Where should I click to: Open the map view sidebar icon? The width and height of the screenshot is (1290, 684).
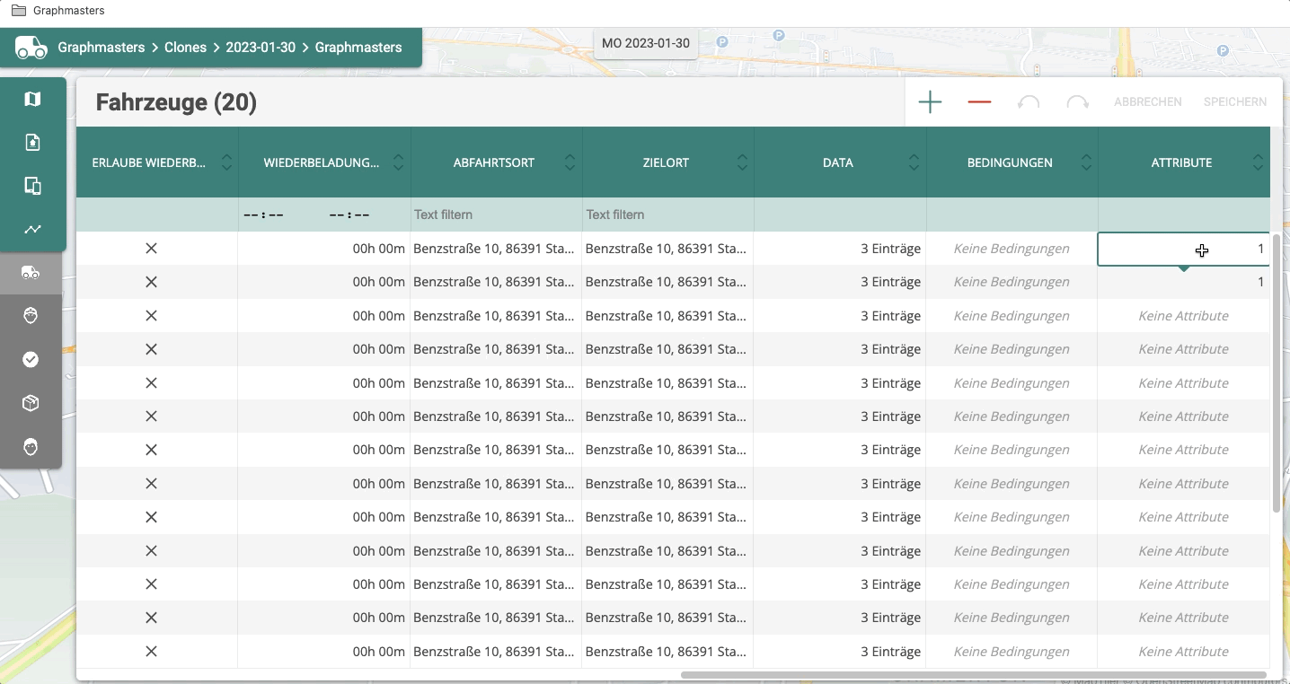tap(32, 99)
